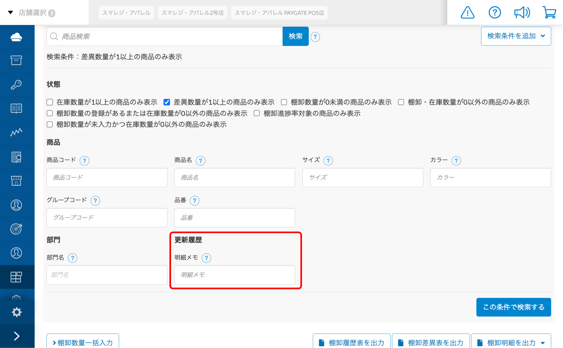Image resolution: width=563 pixels, height=348 pixels.
Task: Enable 在庫数量が1以上の商品のみ表示 checkbox
Action: click(50, 102)
